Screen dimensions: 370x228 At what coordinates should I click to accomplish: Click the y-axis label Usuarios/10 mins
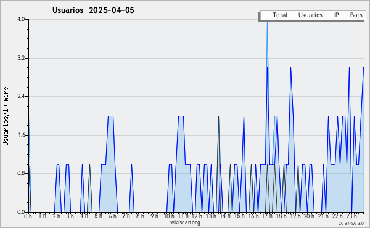[6, 116]
